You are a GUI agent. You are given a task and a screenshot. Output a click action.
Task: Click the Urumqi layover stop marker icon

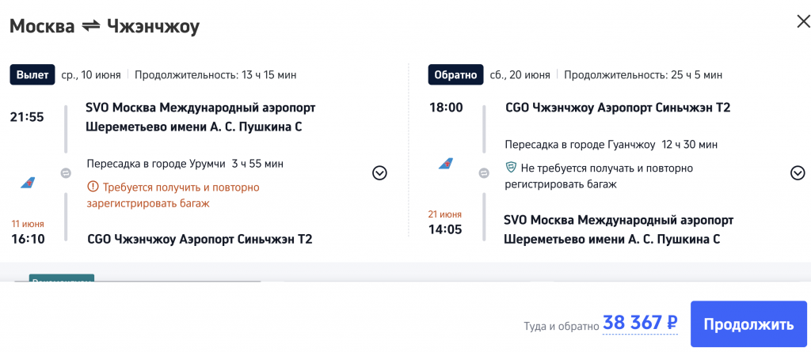point(66,173)
